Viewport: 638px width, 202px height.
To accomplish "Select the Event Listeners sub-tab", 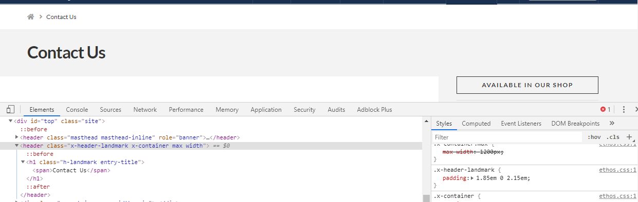I will [x=521, y=124].
